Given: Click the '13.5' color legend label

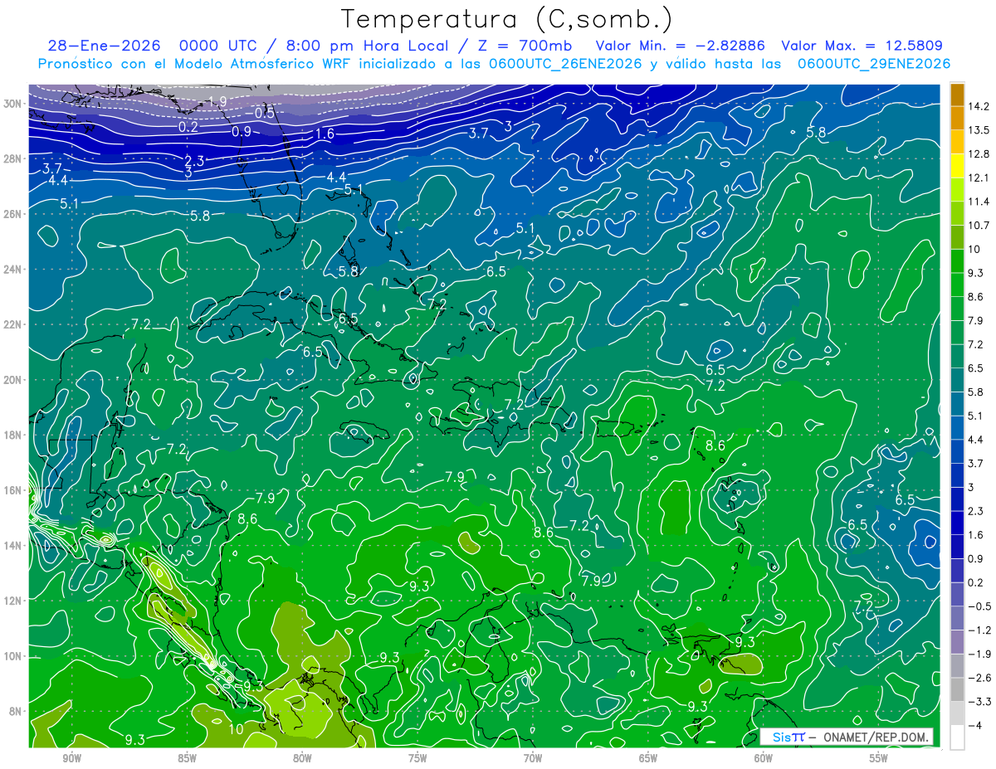Looking at the screenshot, I should 979,130.
